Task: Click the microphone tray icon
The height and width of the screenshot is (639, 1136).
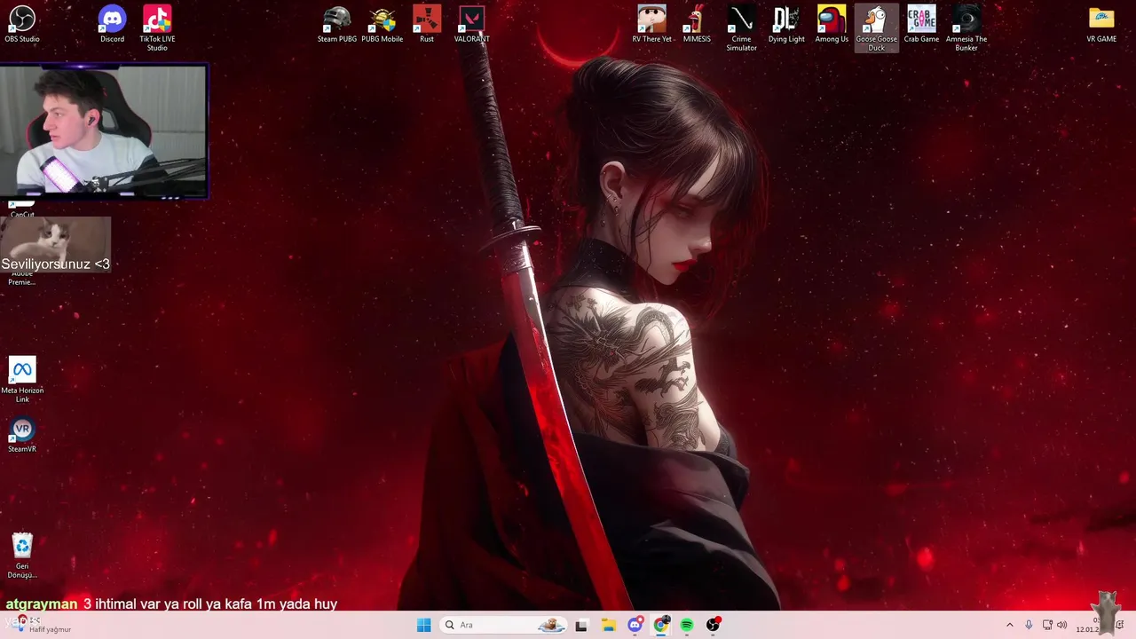Action: (x=1029, y=625)
